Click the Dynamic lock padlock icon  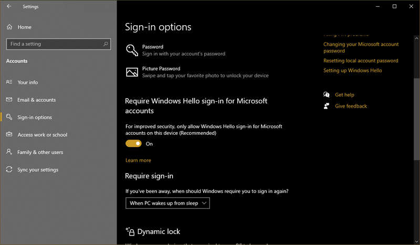tap(130, 231)
